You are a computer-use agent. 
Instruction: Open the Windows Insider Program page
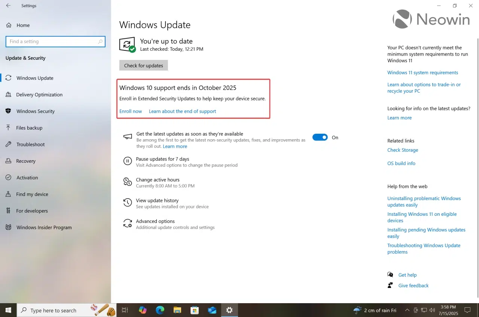tap(44, 227)
